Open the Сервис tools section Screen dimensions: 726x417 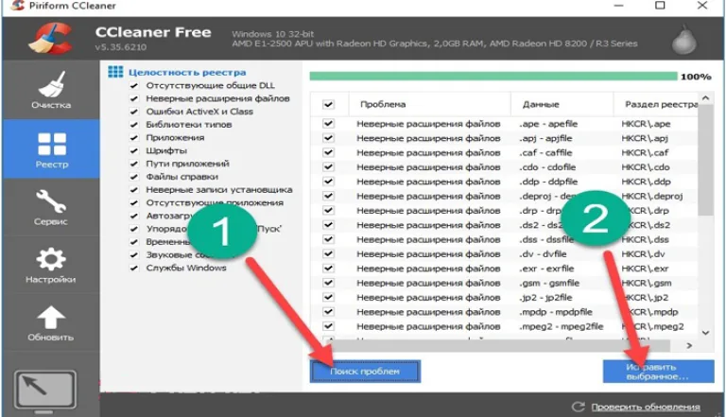coord(51,208)
